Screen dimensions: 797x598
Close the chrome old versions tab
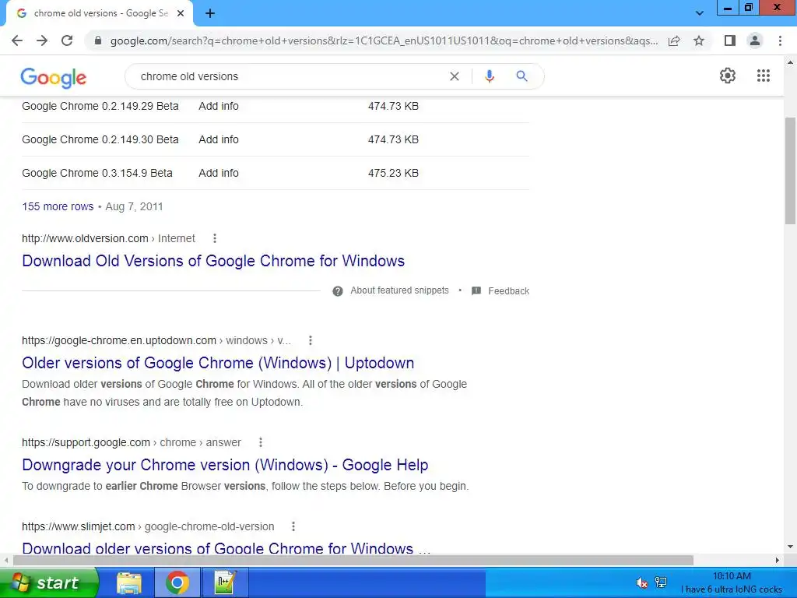tap(181, 13)
